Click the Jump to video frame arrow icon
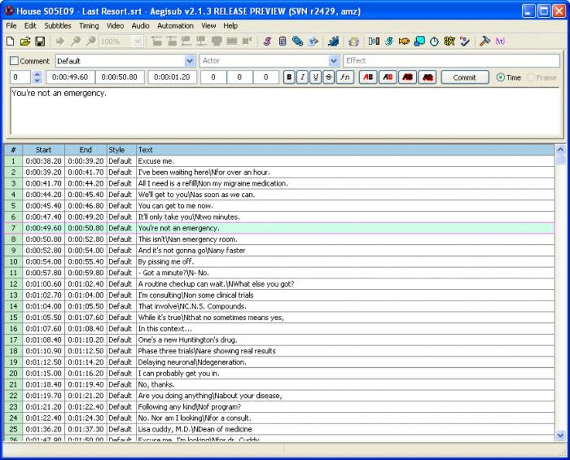 (x=60, y=41)
